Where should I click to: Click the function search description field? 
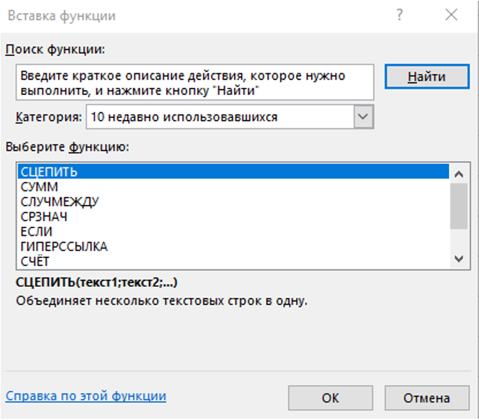(x=195, y=83)
